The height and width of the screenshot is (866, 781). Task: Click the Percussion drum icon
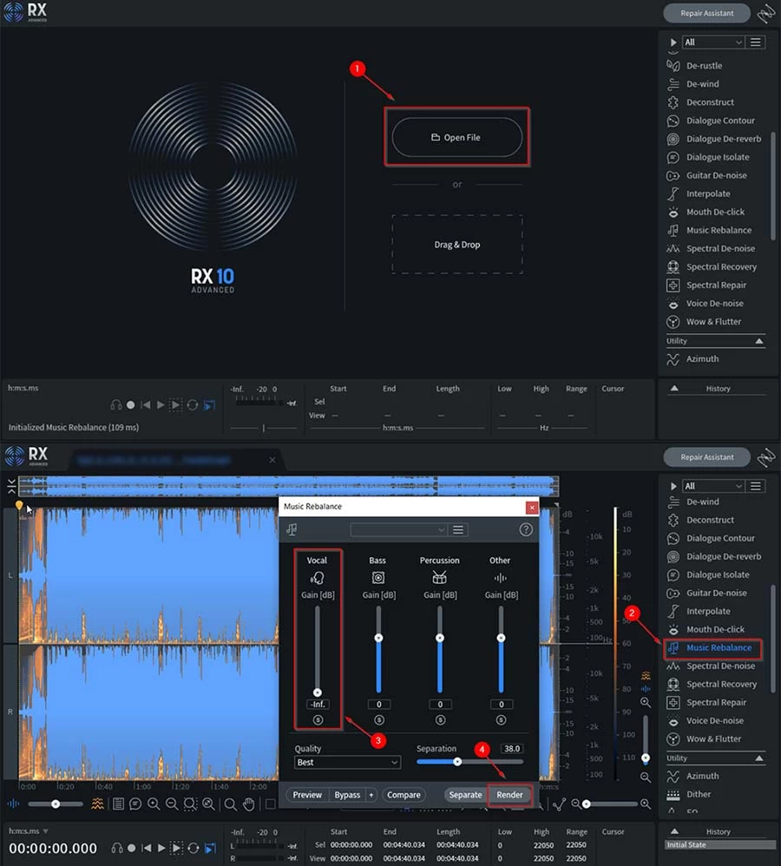[x=439, y=577]
